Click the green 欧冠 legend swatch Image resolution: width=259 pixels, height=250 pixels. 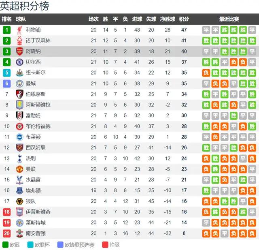[5, 245]
